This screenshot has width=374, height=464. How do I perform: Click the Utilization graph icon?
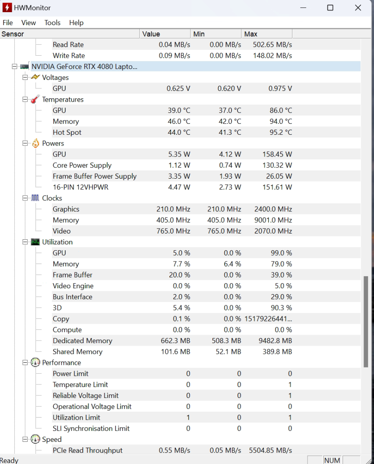coord(36,242)
